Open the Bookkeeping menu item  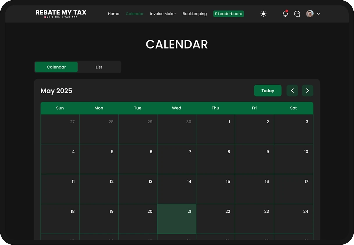[x=195, y=14]
